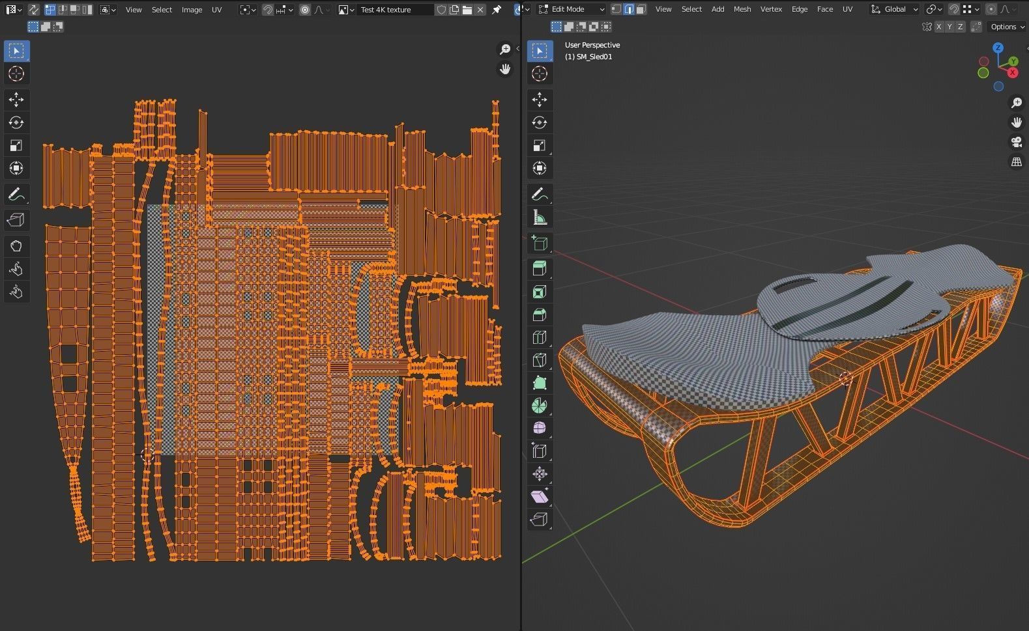The width and height of the screenshot is (1029, 631).
Task: Activate the Extrude Region tool
Action: [x=540, y=268]
